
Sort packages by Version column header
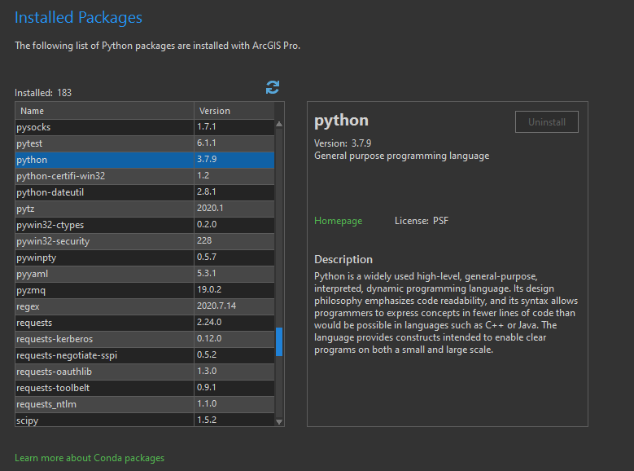pyautogui.click(x=234, y=111)
